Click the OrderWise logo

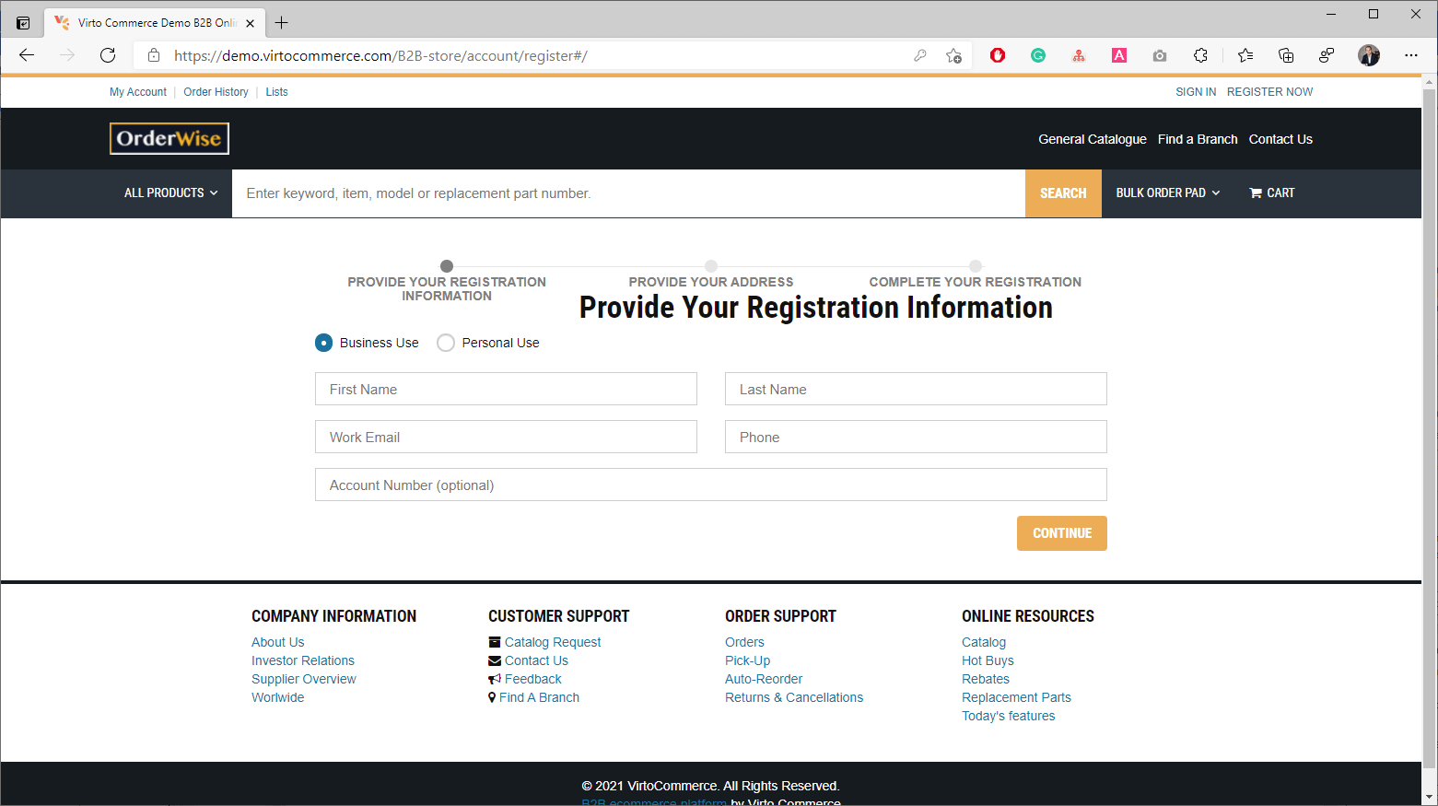[x=170, y=139]
